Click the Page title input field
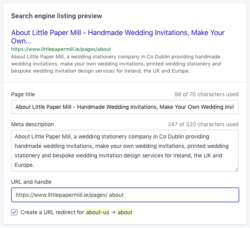The height and width of the screenshot is (228, 250). click(x=125, y=107)
